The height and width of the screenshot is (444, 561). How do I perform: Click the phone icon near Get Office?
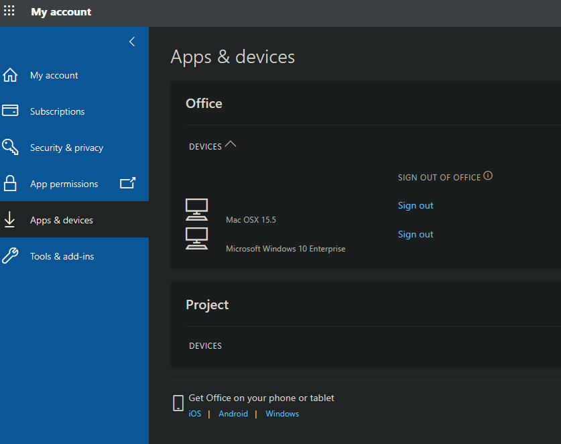tap(178, 402)
